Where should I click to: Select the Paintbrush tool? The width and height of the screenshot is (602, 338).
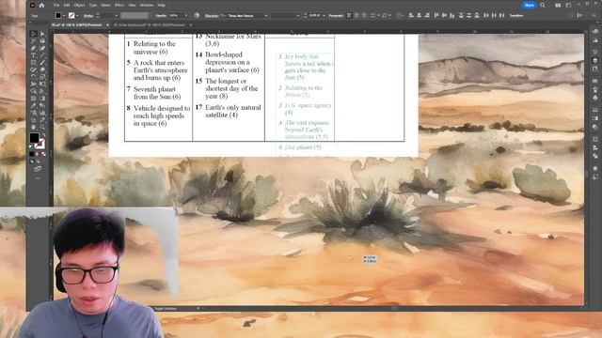coord(42,63)
